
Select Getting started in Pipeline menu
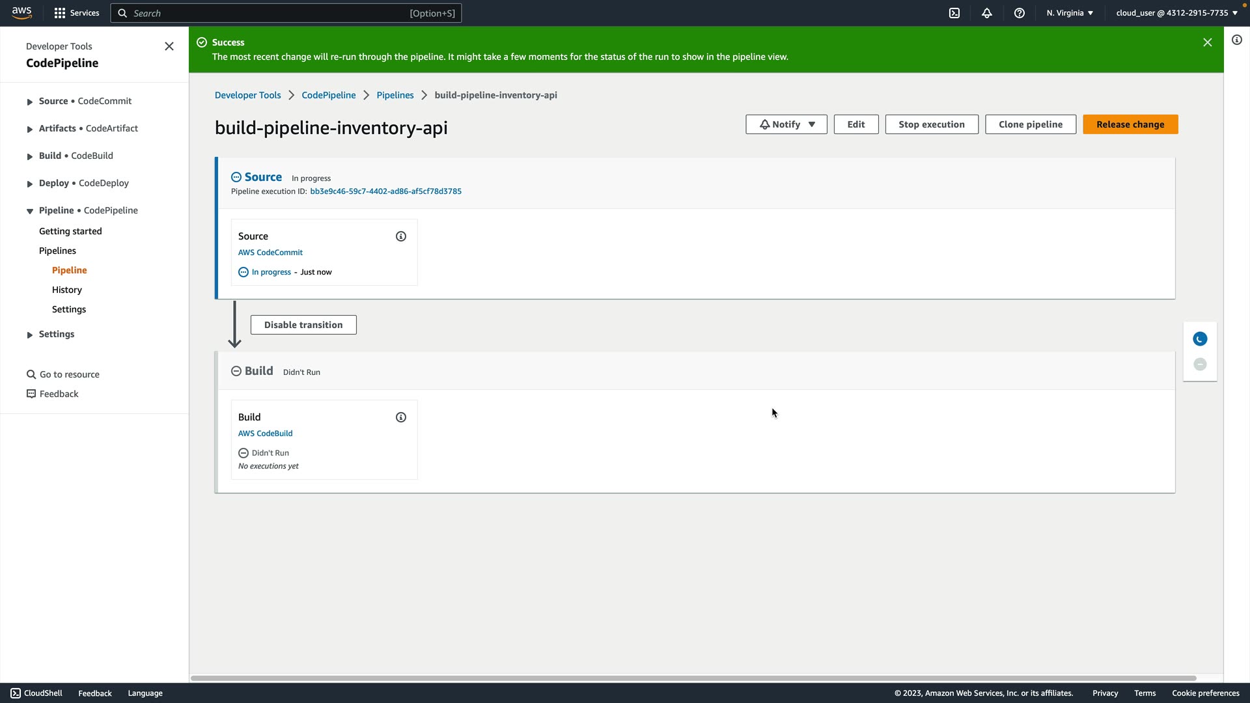[x=70, y=231]
